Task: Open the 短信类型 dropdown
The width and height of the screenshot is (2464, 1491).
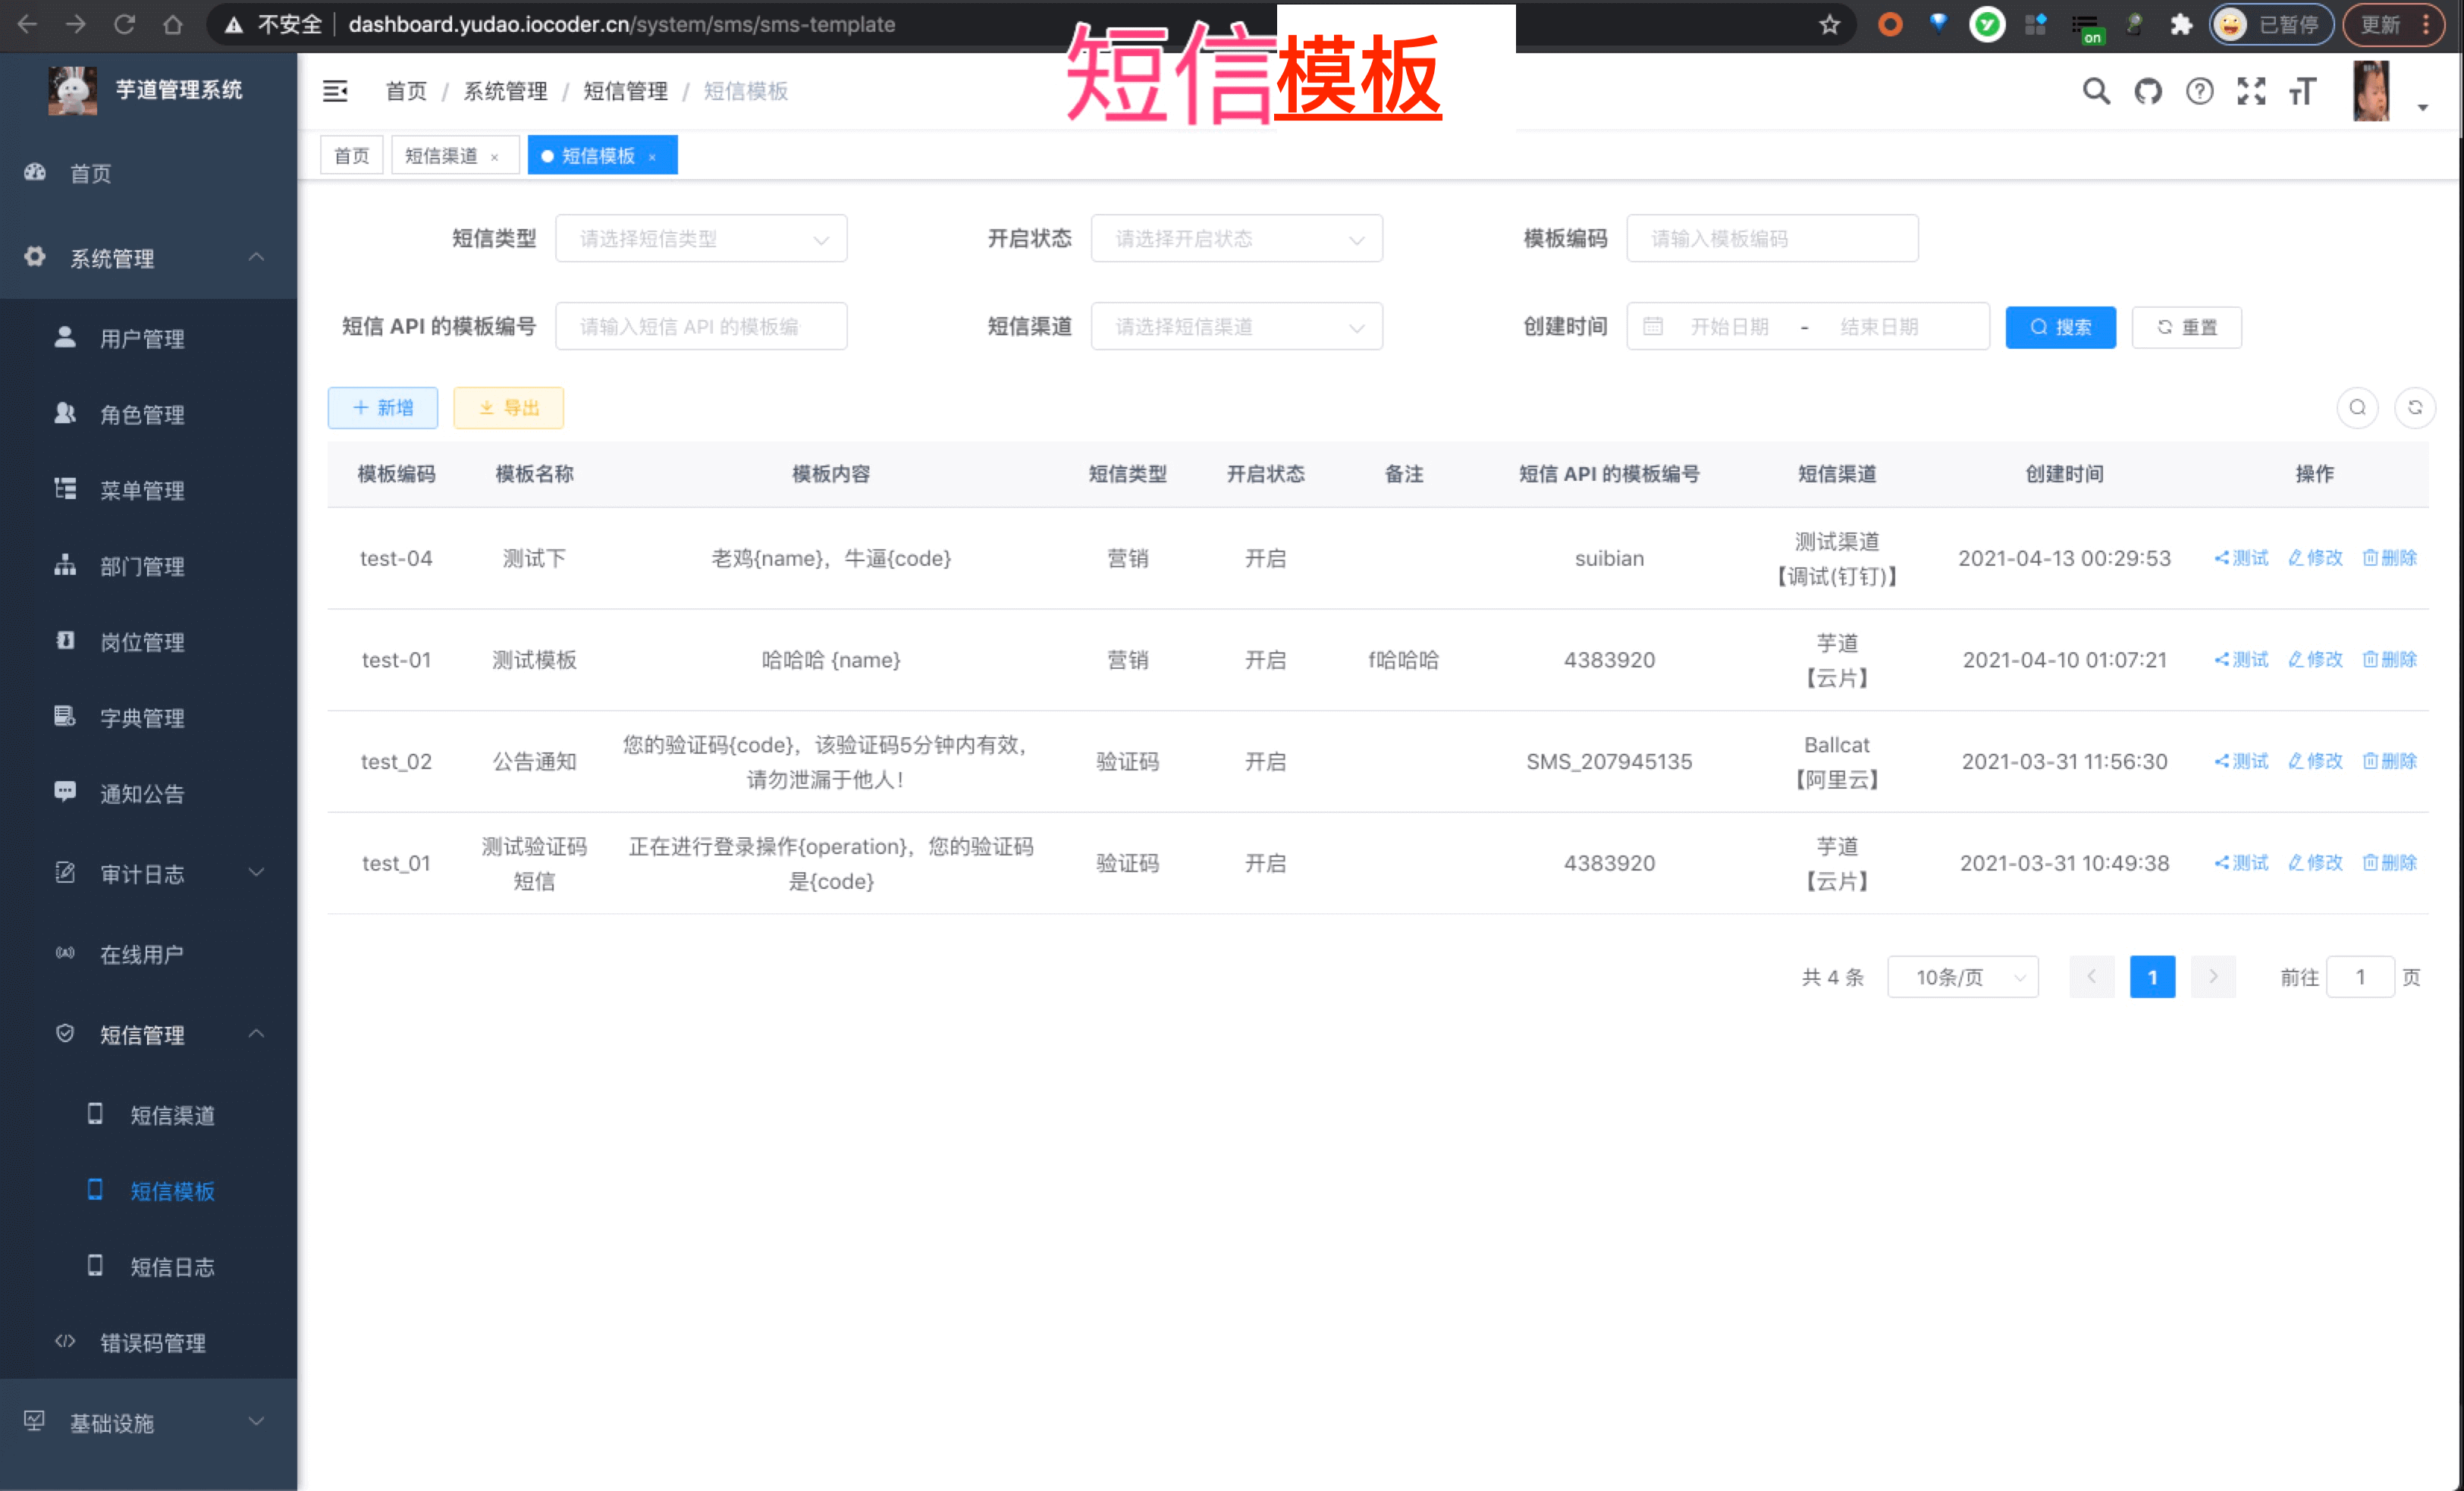Action: click(x=701, y=239)
